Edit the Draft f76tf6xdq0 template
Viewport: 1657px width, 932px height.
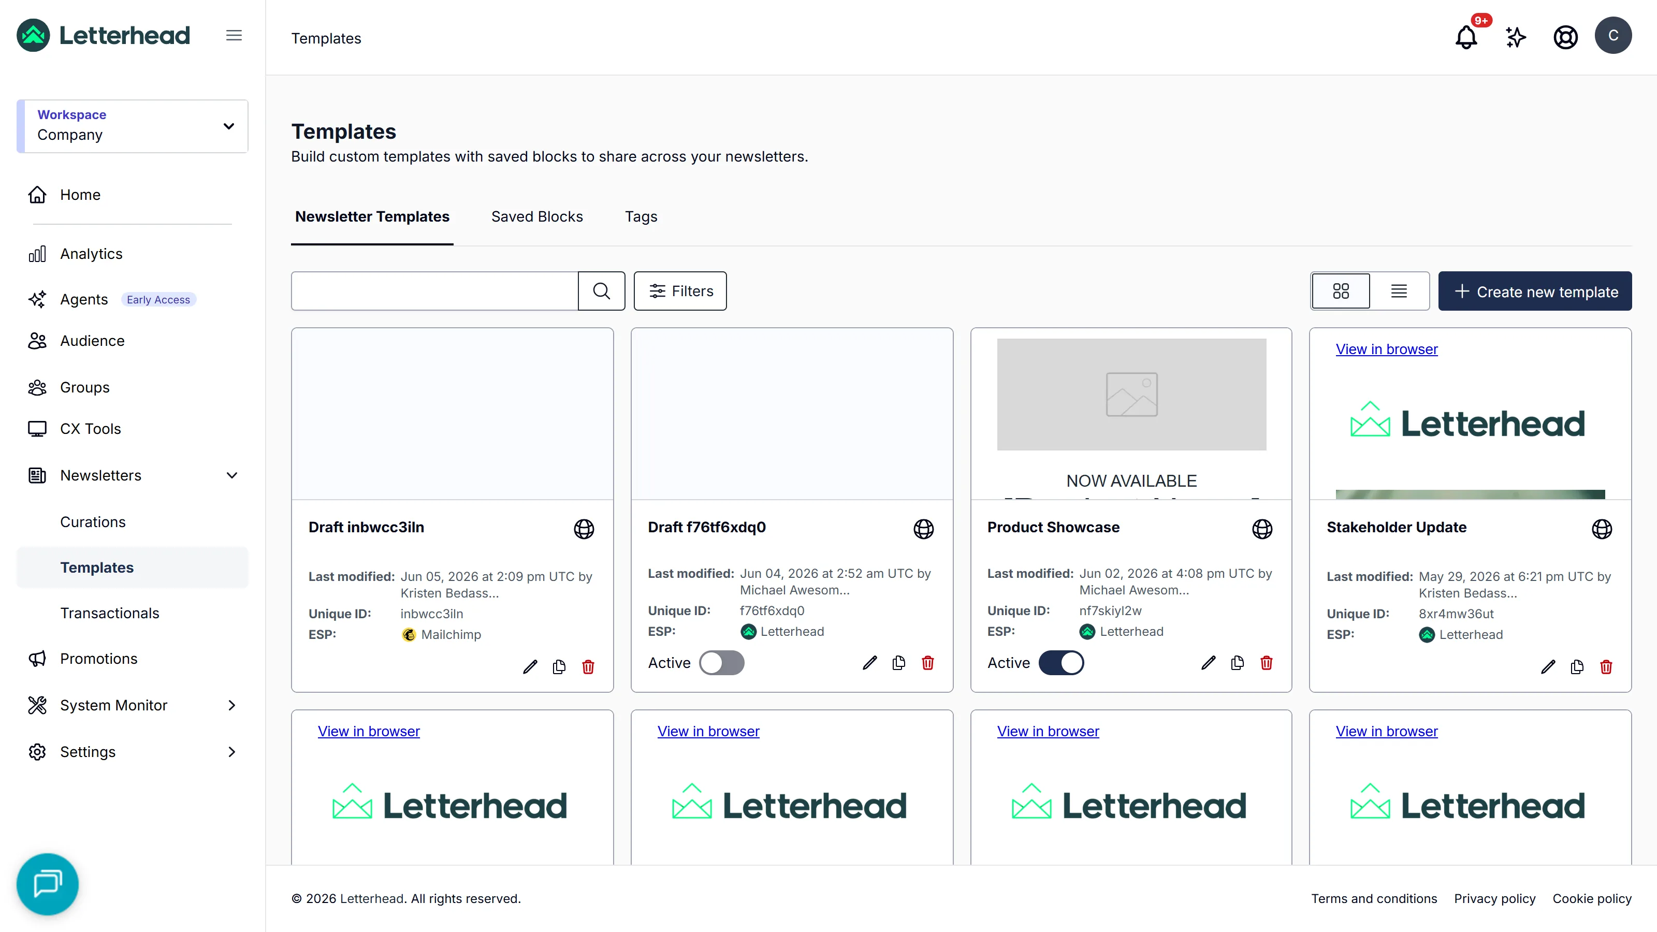point(870,663)
